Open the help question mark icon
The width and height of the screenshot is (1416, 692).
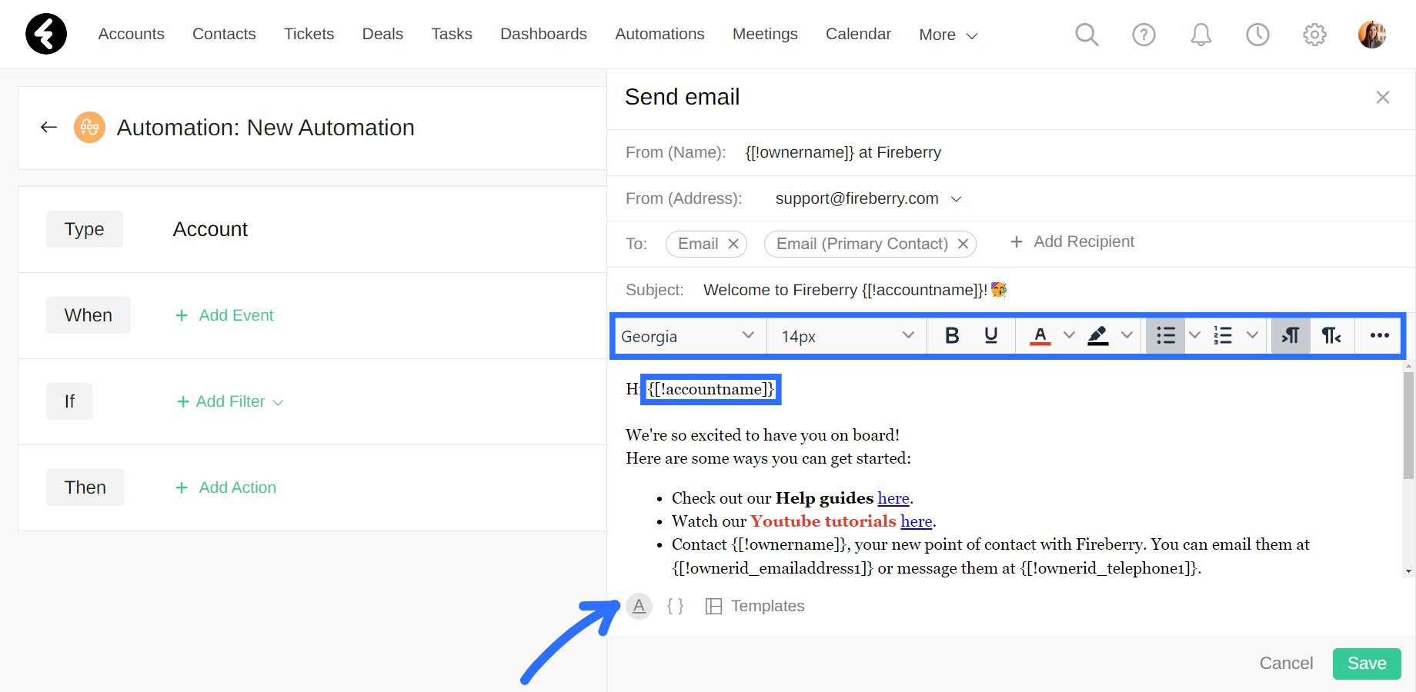pos(1144,35)
